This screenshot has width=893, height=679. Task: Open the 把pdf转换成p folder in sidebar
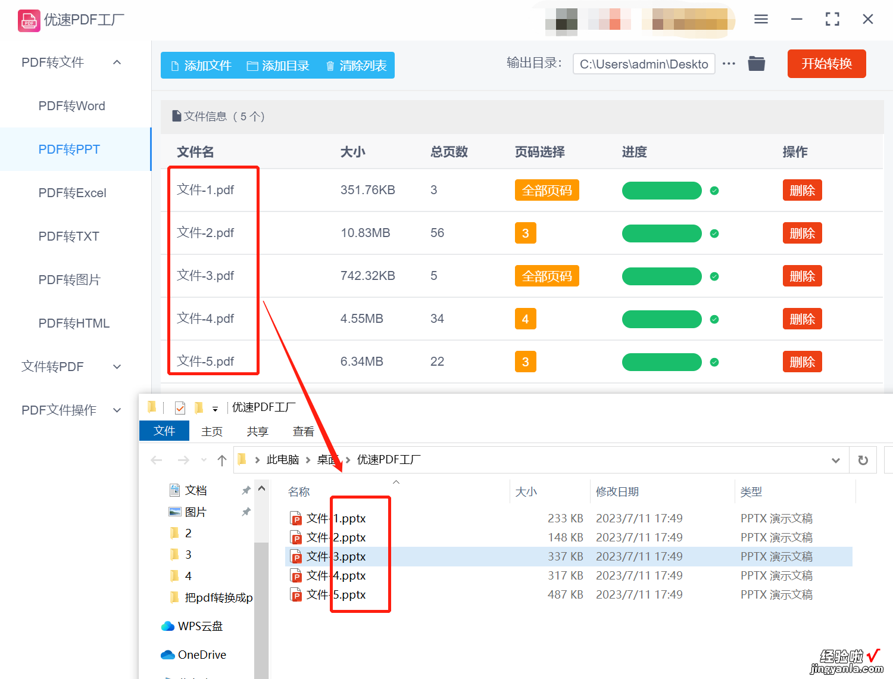point(211,597)
